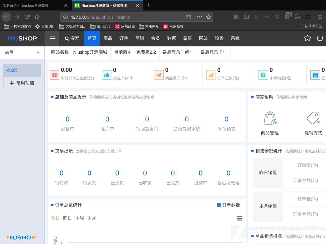Toggle 订单数量 series in chart legend
Screen dimensions: 326x244
point(228,205)
